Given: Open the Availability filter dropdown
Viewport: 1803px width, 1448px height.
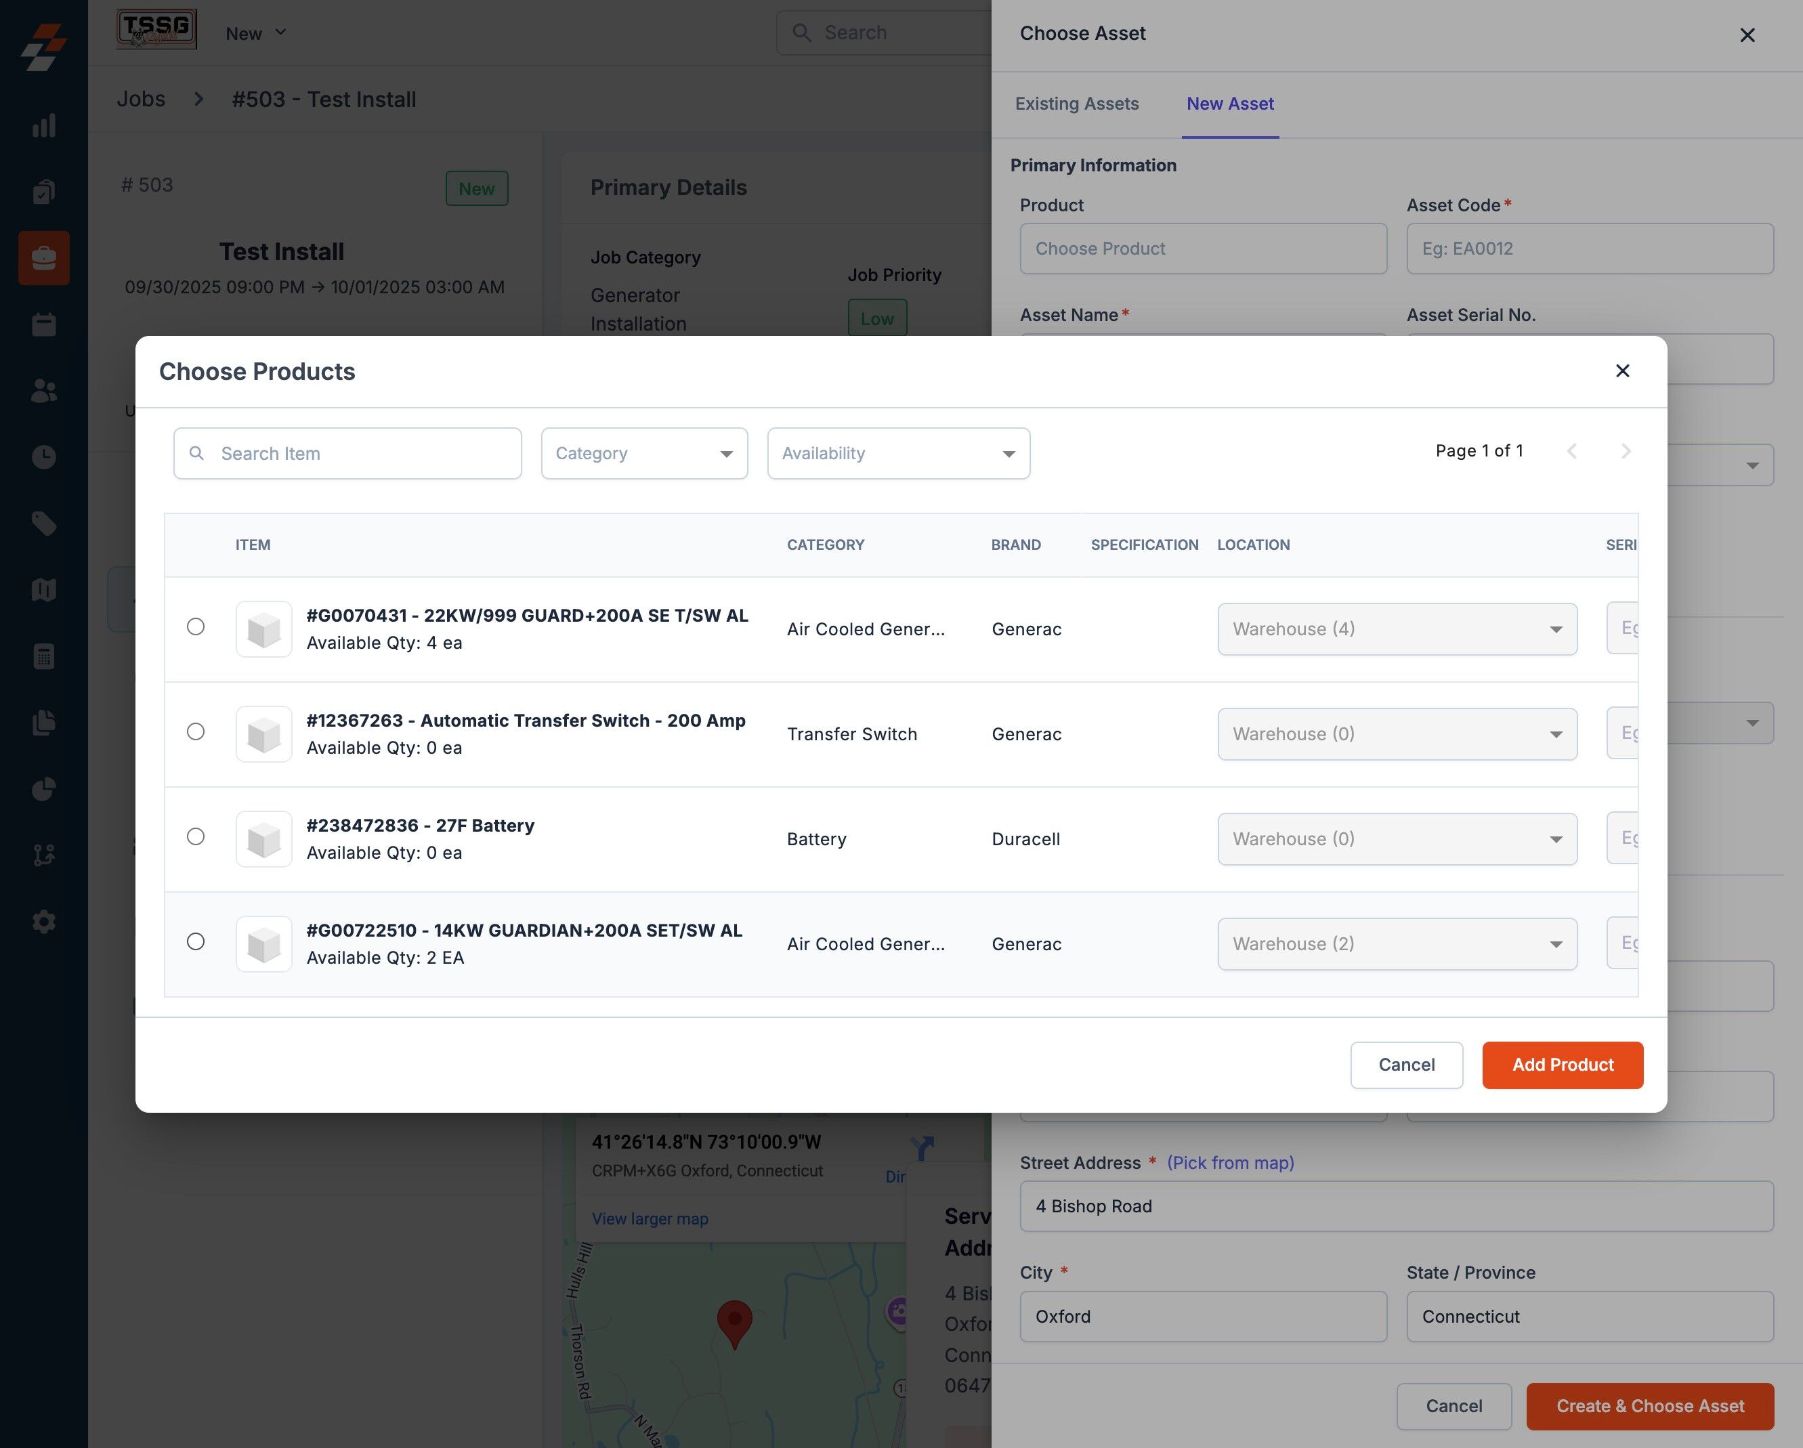Looking at the screenshot, I should 898,453.
